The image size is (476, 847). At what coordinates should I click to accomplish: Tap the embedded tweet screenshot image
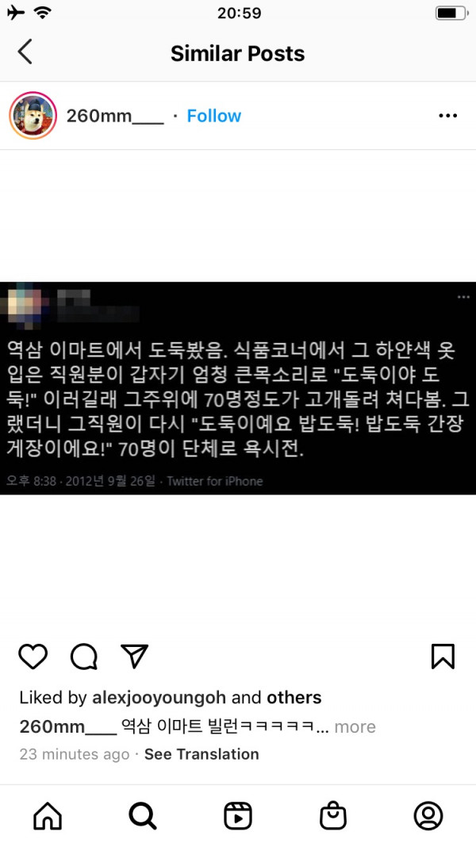click(x=238, y=388)
